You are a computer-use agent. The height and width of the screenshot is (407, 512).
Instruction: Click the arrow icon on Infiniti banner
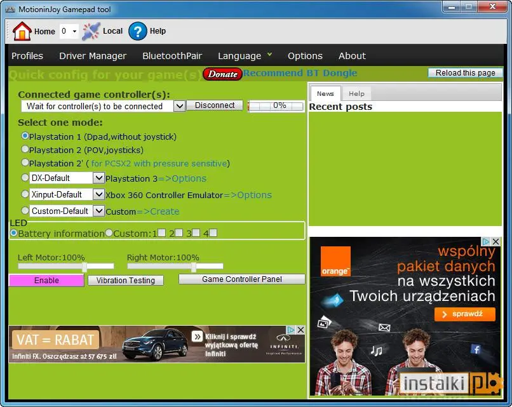click(197, 337)
